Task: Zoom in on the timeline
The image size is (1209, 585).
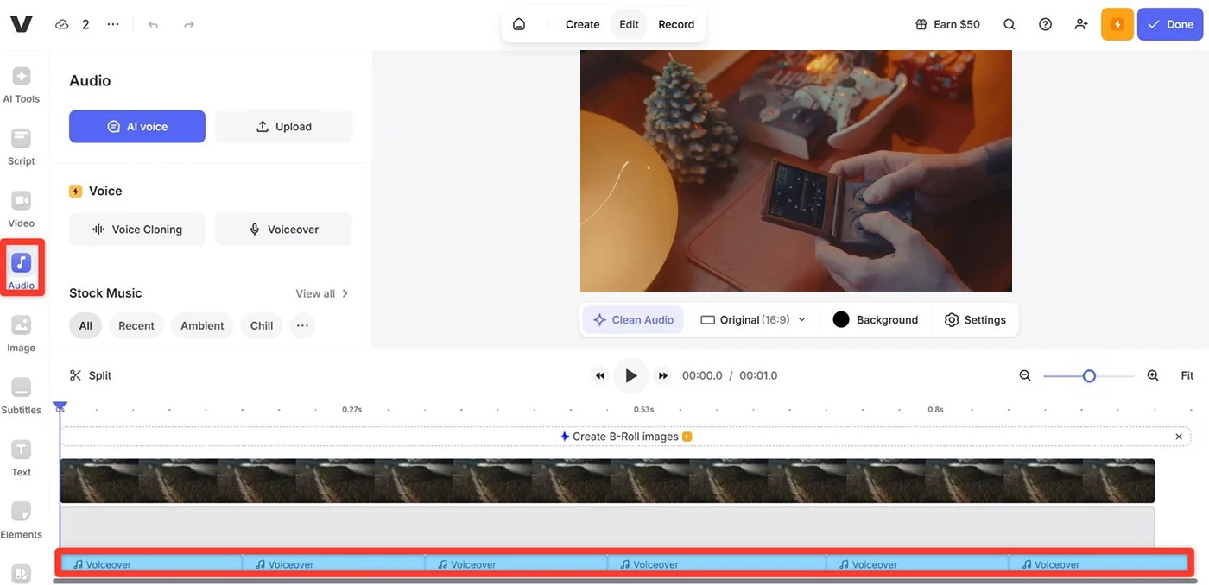Action: pyautogui.click(x=1153, y=375)
